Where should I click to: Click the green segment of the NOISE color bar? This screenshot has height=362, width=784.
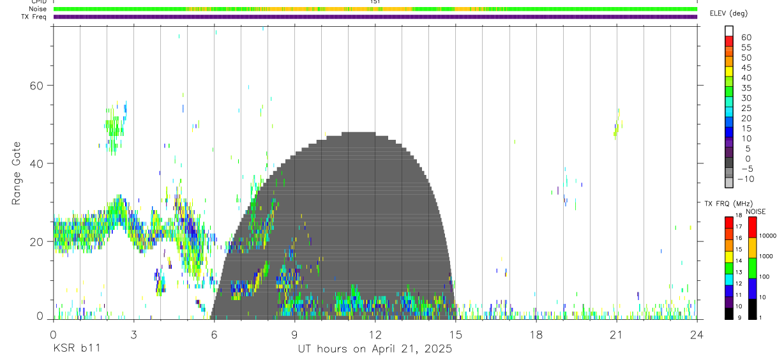(x=753, y=268)
